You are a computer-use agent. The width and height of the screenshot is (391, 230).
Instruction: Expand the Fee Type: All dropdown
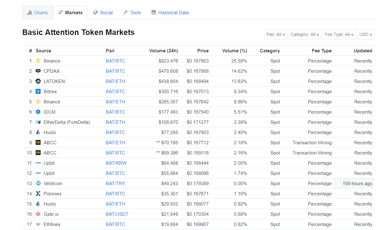pos(339,34)
